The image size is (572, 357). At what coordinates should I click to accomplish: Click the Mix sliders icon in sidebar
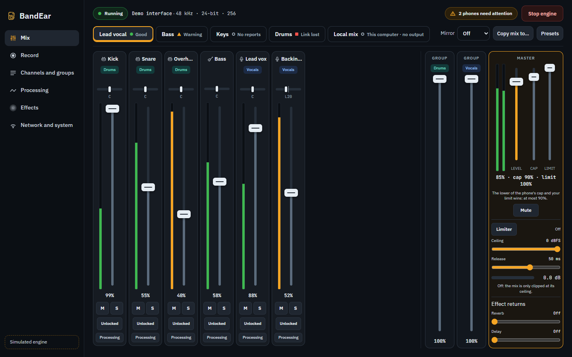tap(13, 38)
